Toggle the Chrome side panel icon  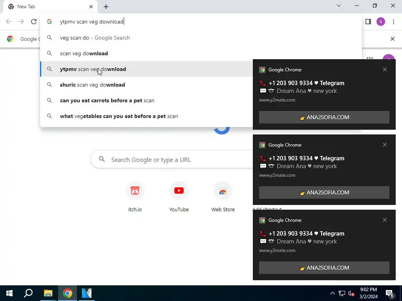[x=368, y=22]
